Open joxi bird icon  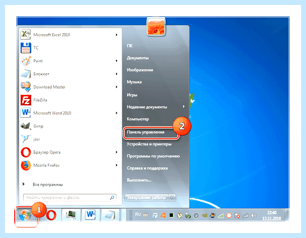pyautogui.click(x=26, y=139)
